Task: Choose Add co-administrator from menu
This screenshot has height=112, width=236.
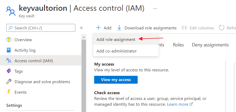Action: [x=116, y=51]
